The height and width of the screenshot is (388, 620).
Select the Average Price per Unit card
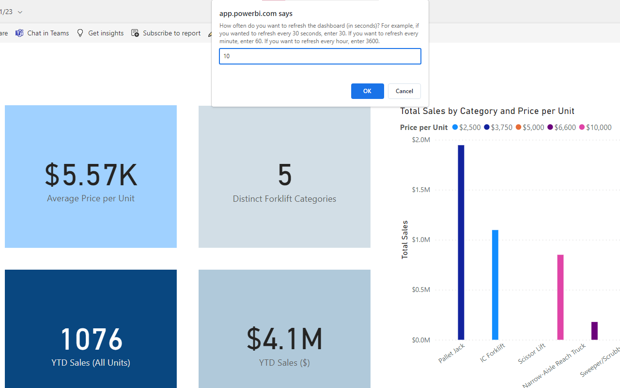point(91,177)
